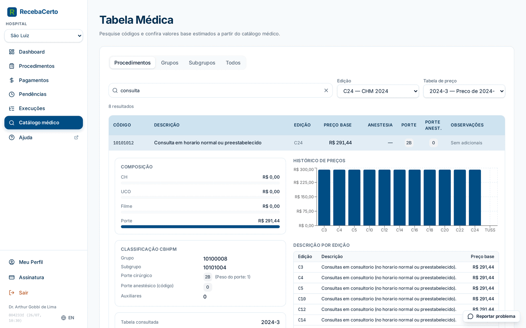The width and height of the screenshot is (526, 328).
Task: Open the Dashboard grid icon
Action: point(12,52)
